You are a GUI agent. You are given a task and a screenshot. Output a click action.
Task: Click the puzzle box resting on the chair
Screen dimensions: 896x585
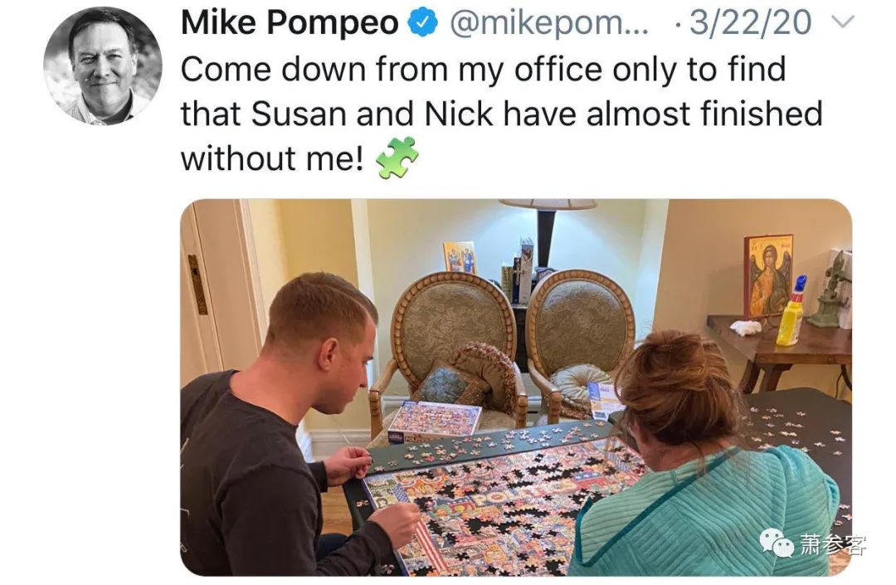pyautogui.click(x=434, y=421)
